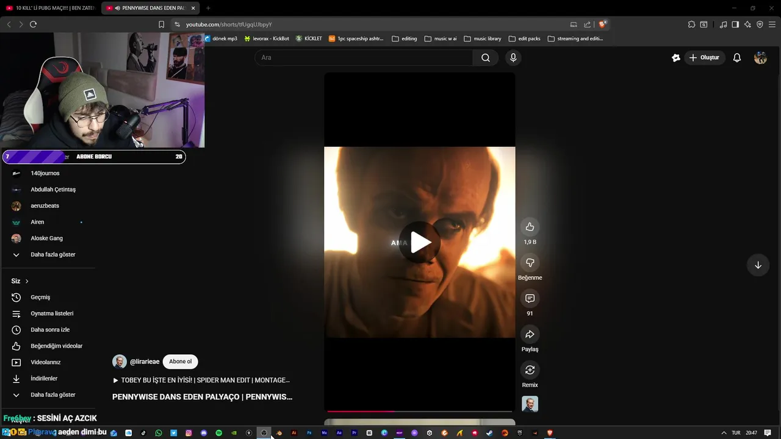This screenshot has width=781, height=439.
Task: Open YouTube notifications bell
Action: click(x=737, y=57)
